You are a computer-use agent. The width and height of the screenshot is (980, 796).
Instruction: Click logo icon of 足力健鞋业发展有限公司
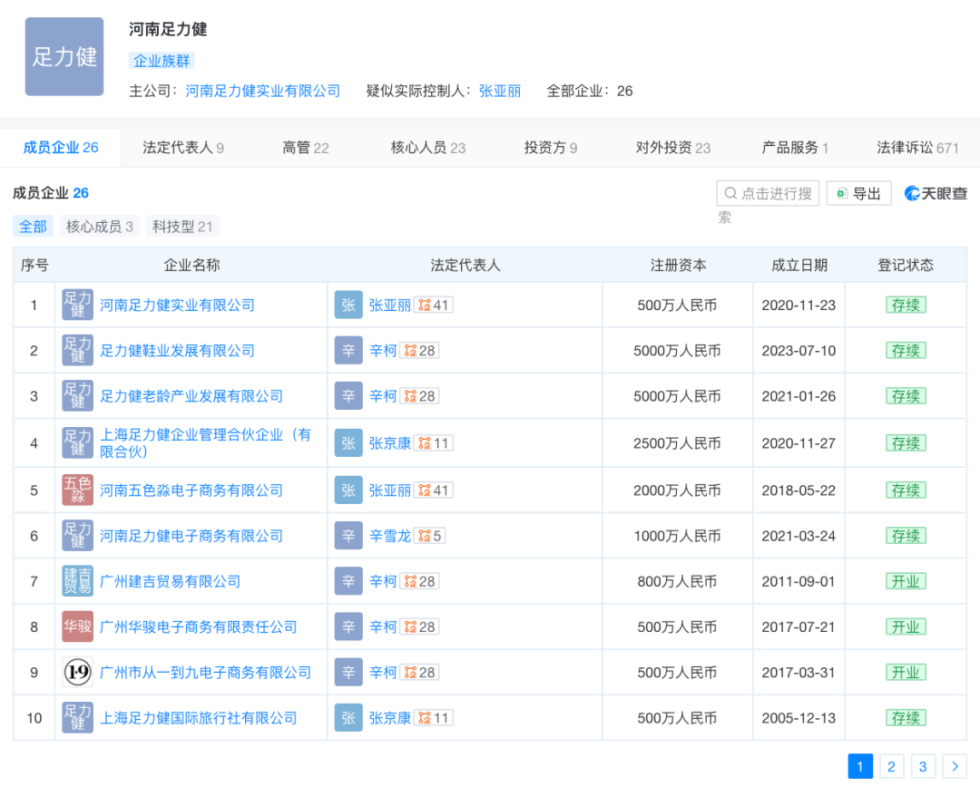77,350
